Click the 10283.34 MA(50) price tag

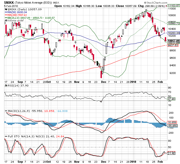pos(174,33)
